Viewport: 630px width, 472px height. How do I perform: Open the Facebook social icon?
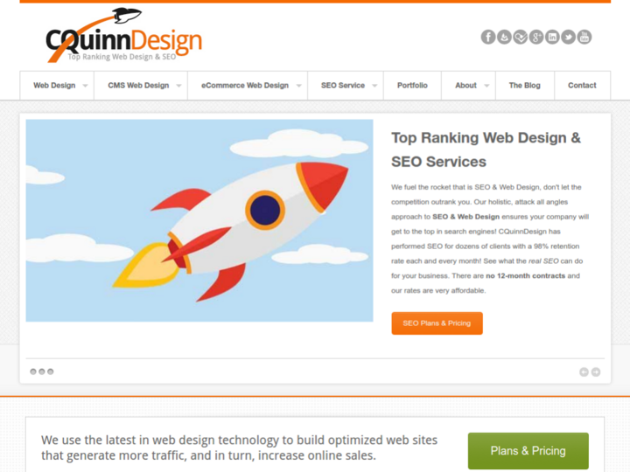(x=488, y=38)
